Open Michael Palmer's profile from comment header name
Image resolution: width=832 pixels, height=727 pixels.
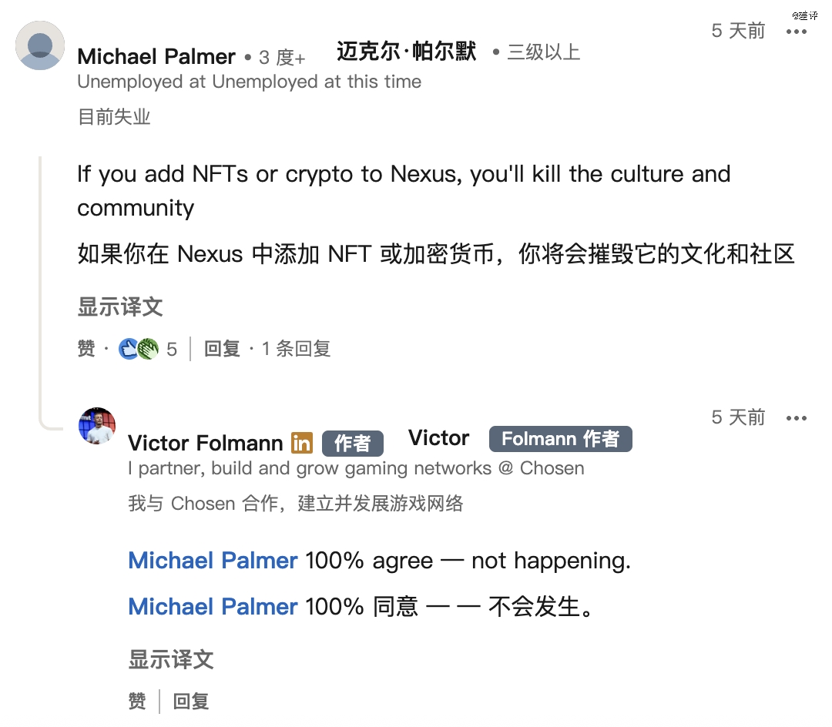(156, 56)
